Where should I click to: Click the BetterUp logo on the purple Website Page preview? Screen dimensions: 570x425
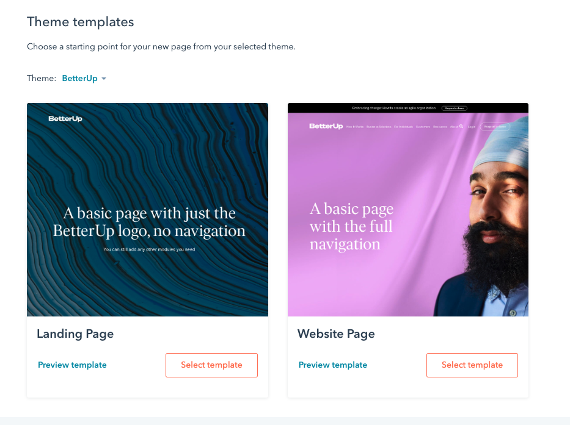pos(326,126)
